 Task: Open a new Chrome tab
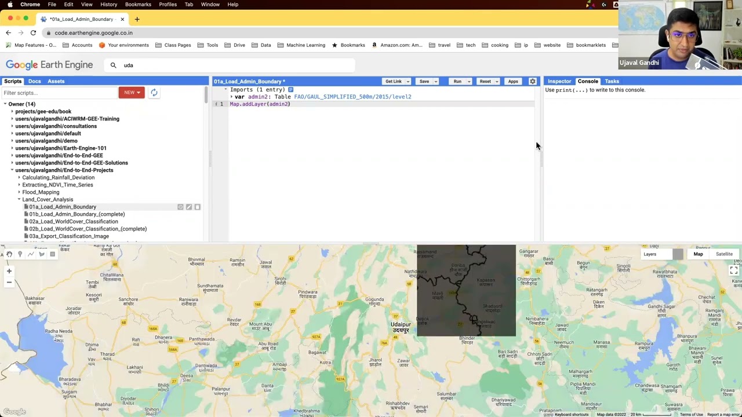(x=137, y=19)
